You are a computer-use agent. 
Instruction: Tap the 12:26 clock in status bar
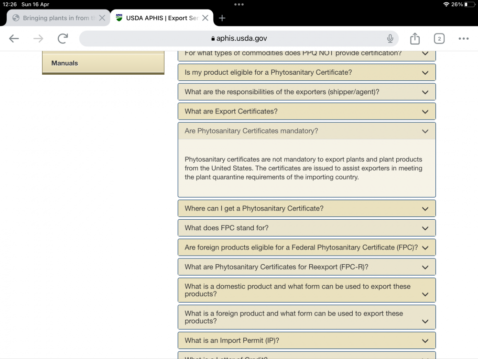pos(10,4)
